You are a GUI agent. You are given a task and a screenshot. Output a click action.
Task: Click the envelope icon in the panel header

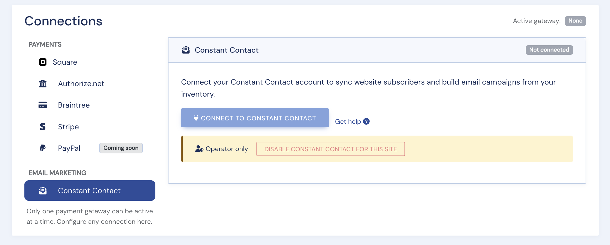pyautogui.click(x=186, y=50)
